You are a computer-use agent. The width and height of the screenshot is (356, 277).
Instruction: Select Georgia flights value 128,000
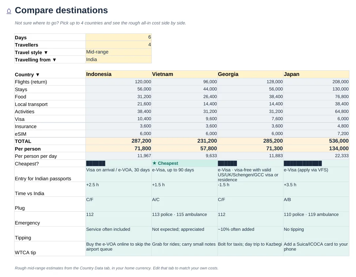point(250,82)
